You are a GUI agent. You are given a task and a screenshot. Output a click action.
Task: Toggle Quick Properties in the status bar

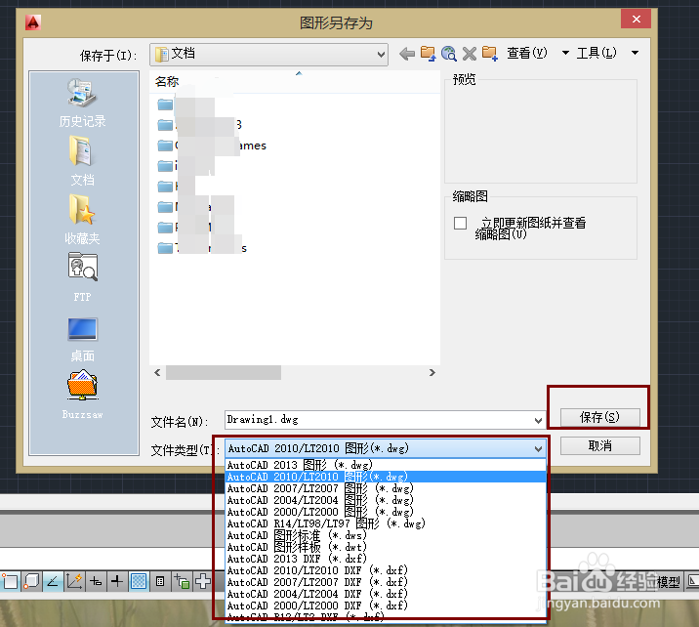point(159,581)
